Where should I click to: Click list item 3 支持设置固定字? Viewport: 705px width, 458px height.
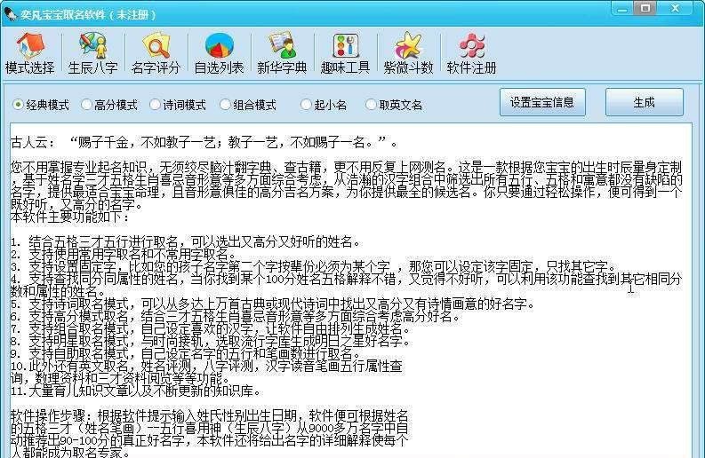pos(314,266)
